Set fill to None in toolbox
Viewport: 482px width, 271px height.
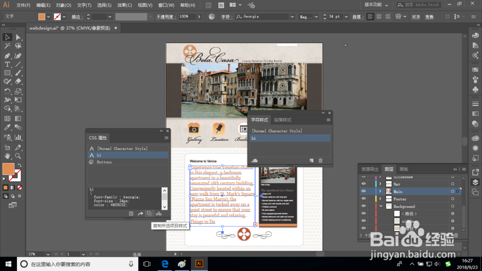(x=20, y=188)
